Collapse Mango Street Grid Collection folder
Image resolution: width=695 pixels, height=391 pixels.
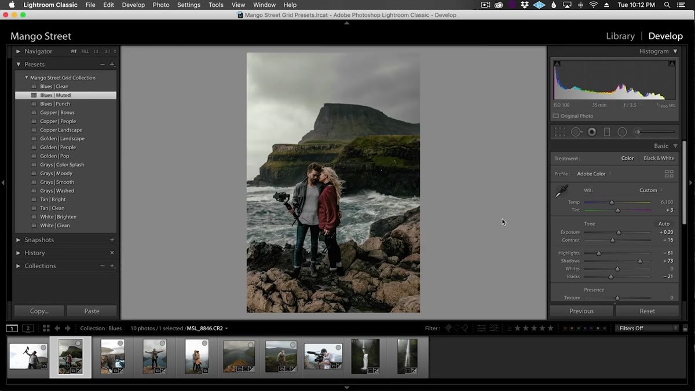point(26,78)
